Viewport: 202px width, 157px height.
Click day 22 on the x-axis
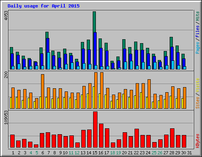136,153
